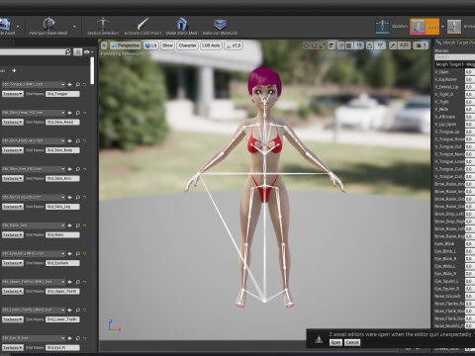This screenshot has width=475, height=356.
Task: Browse to Std_Lower_Teeth material with magnifier
Action: click(78, 311)
